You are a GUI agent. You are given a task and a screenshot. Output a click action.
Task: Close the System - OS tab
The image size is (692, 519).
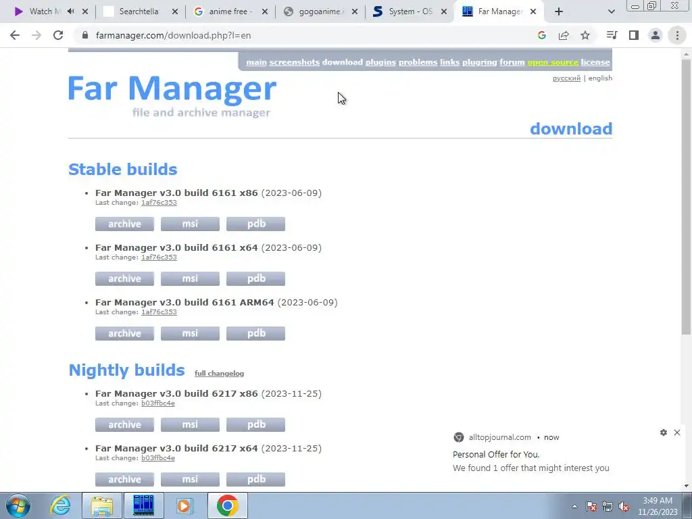click(x=445, y=11)
